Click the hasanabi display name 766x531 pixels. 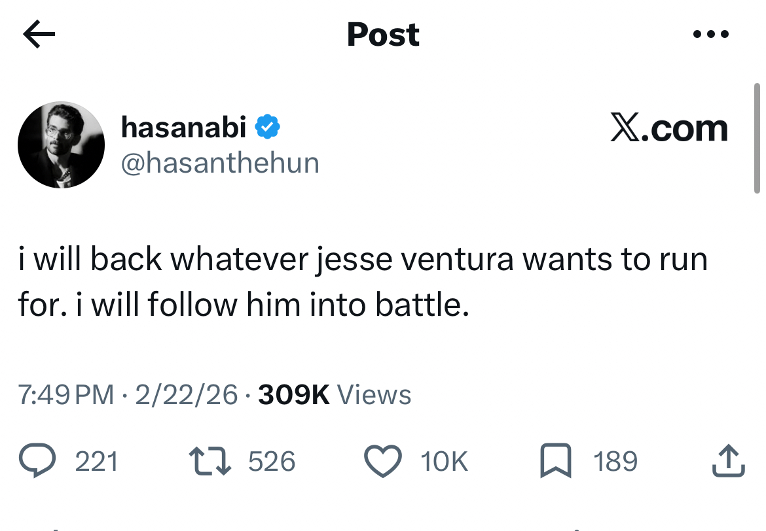point(183,128)
